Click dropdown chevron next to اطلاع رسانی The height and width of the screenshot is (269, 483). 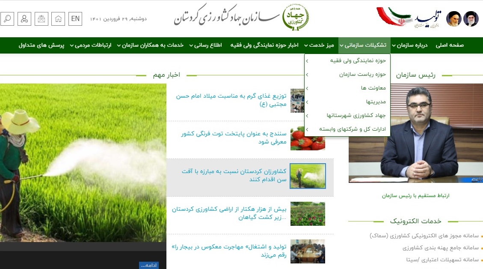[x=191, y=46]
